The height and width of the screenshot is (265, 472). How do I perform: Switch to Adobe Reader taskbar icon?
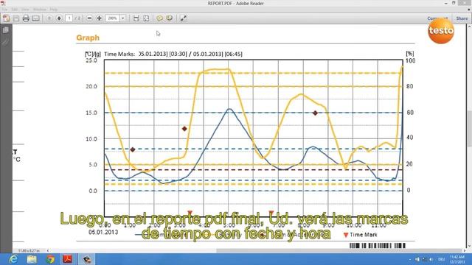click(x=67, y=259)
